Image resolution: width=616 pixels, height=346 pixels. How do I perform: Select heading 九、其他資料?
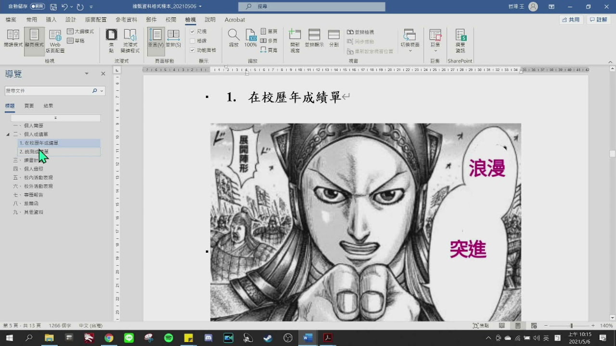tap(28, 212)
